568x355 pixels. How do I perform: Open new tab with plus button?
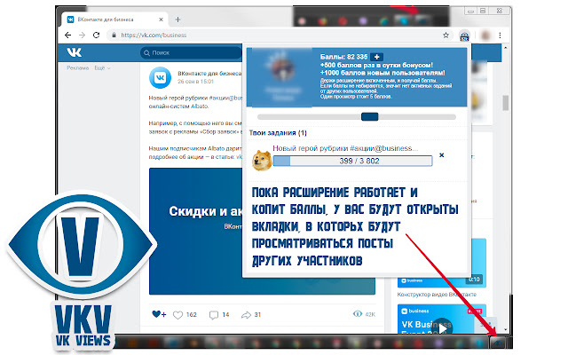(177, 20)
